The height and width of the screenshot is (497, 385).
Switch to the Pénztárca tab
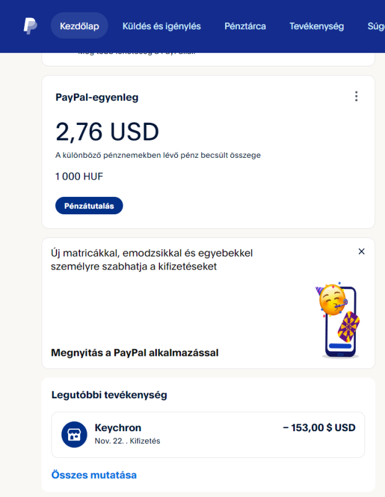(x=245, y=26)
